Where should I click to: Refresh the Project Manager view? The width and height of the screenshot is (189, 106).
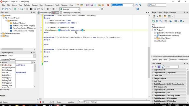tap(154, 21)
